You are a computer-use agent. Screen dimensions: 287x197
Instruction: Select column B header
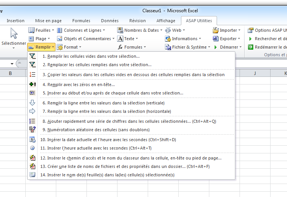click(x=10, y=73)
